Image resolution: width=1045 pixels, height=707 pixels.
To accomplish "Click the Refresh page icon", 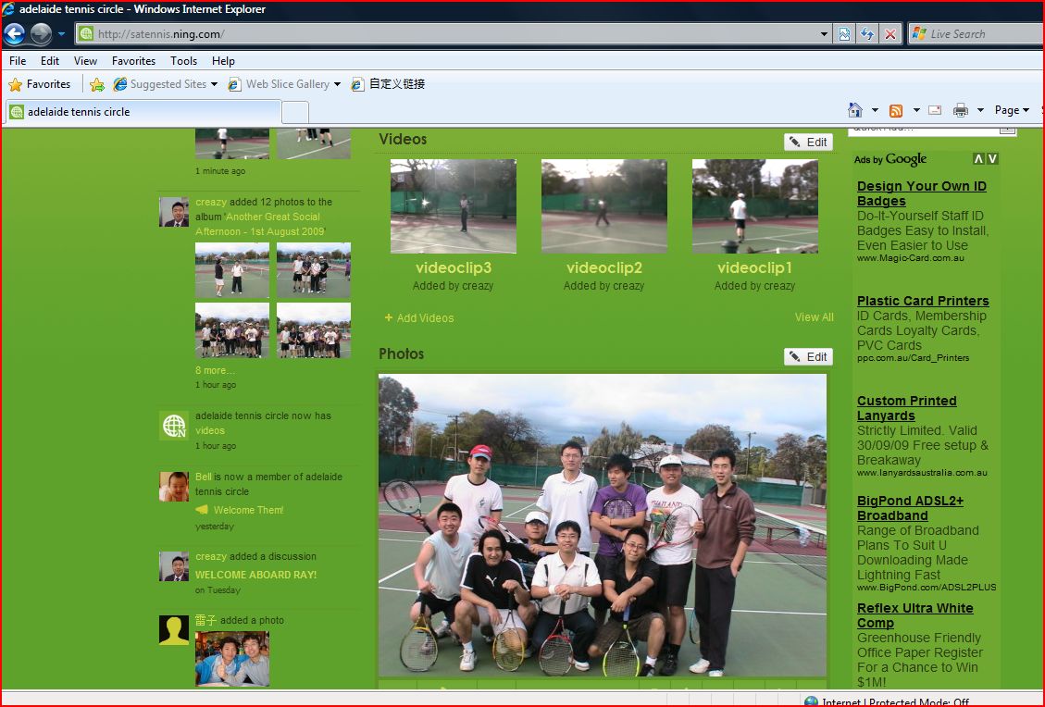I will coord(867,34).
